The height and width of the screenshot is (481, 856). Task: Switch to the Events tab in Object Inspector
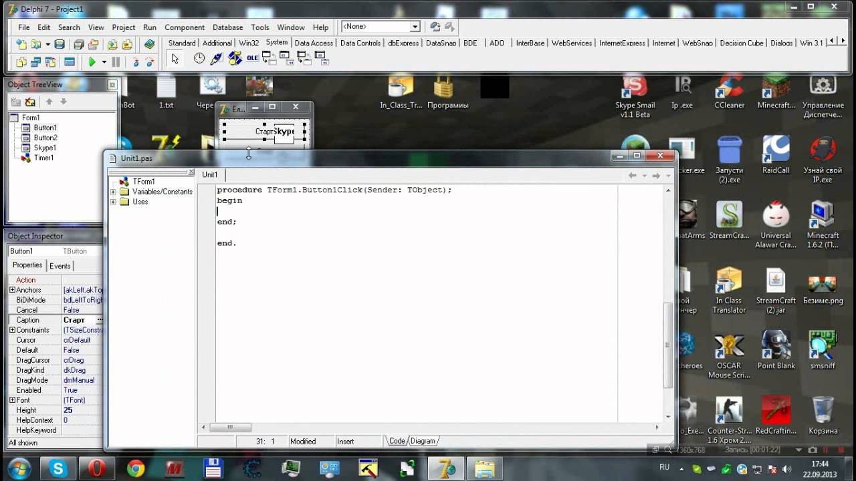(x=60, y=266)
